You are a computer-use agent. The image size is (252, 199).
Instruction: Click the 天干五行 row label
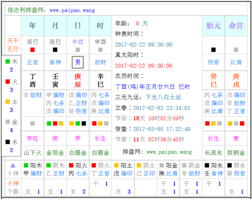[x=13, y=45]
